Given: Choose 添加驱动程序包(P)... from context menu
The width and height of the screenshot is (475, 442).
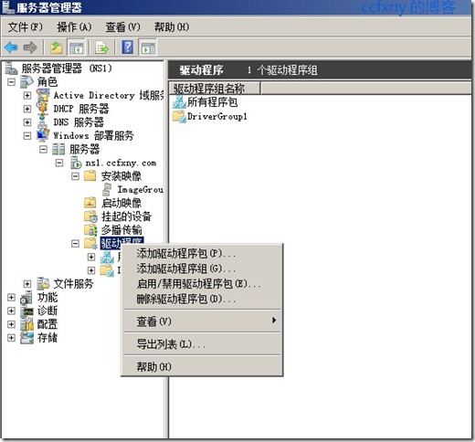Looking at the screenshot, I should click(x=186, y=253).
